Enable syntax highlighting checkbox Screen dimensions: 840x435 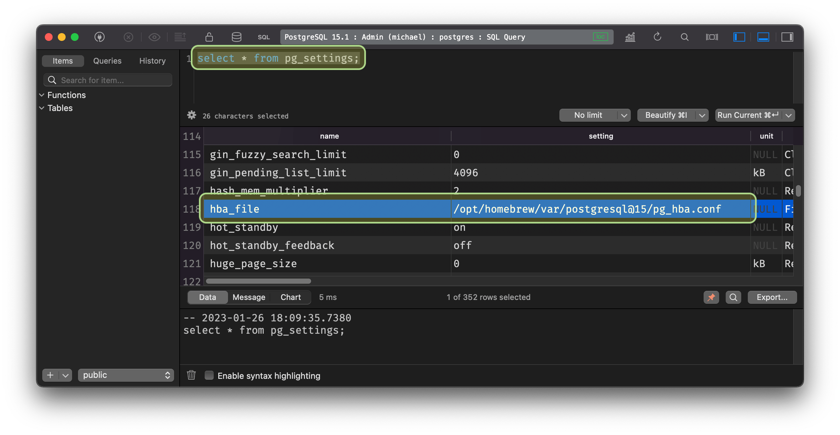[x=209, y=375]
